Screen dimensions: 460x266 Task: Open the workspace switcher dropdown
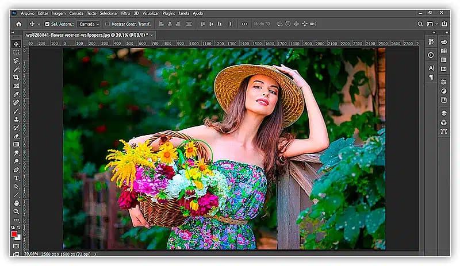[432, 24]
